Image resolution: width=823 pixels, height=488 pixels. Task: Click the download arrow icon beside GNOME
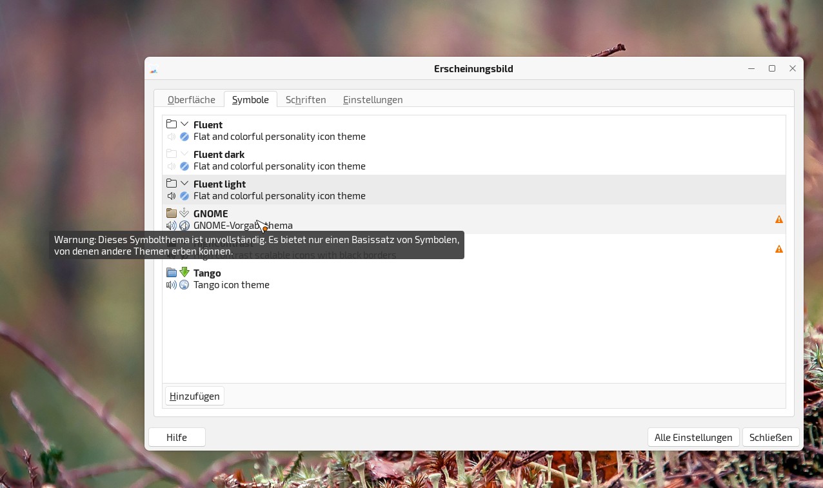[184, 213]
